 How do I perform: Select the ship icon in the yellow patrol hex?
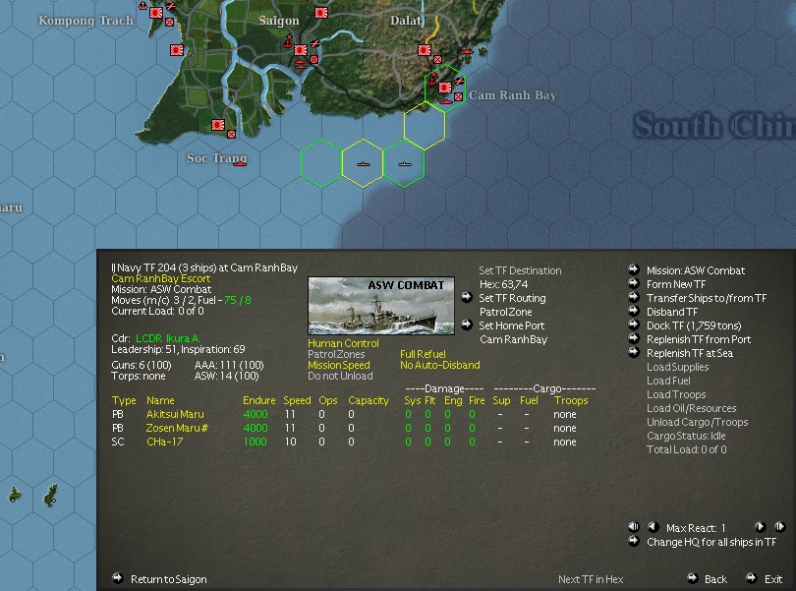[364, 164]
